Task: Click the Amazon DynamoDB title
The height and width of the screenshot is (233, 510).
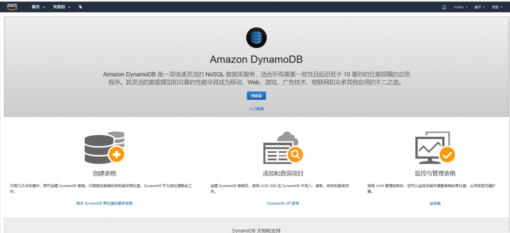Action: [x=256, y=59]
